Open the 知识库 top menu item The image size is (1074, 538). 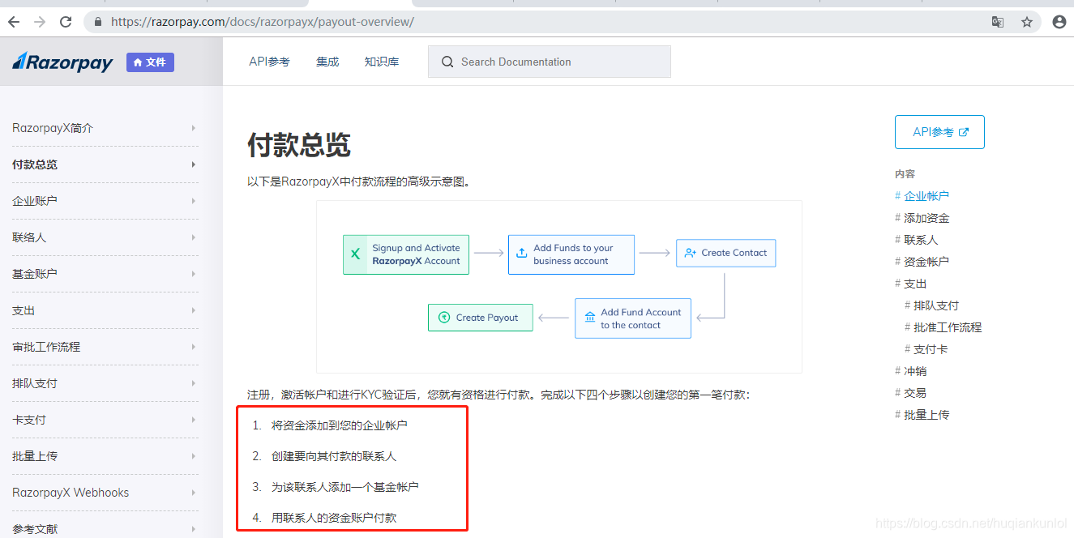(382, 62)
